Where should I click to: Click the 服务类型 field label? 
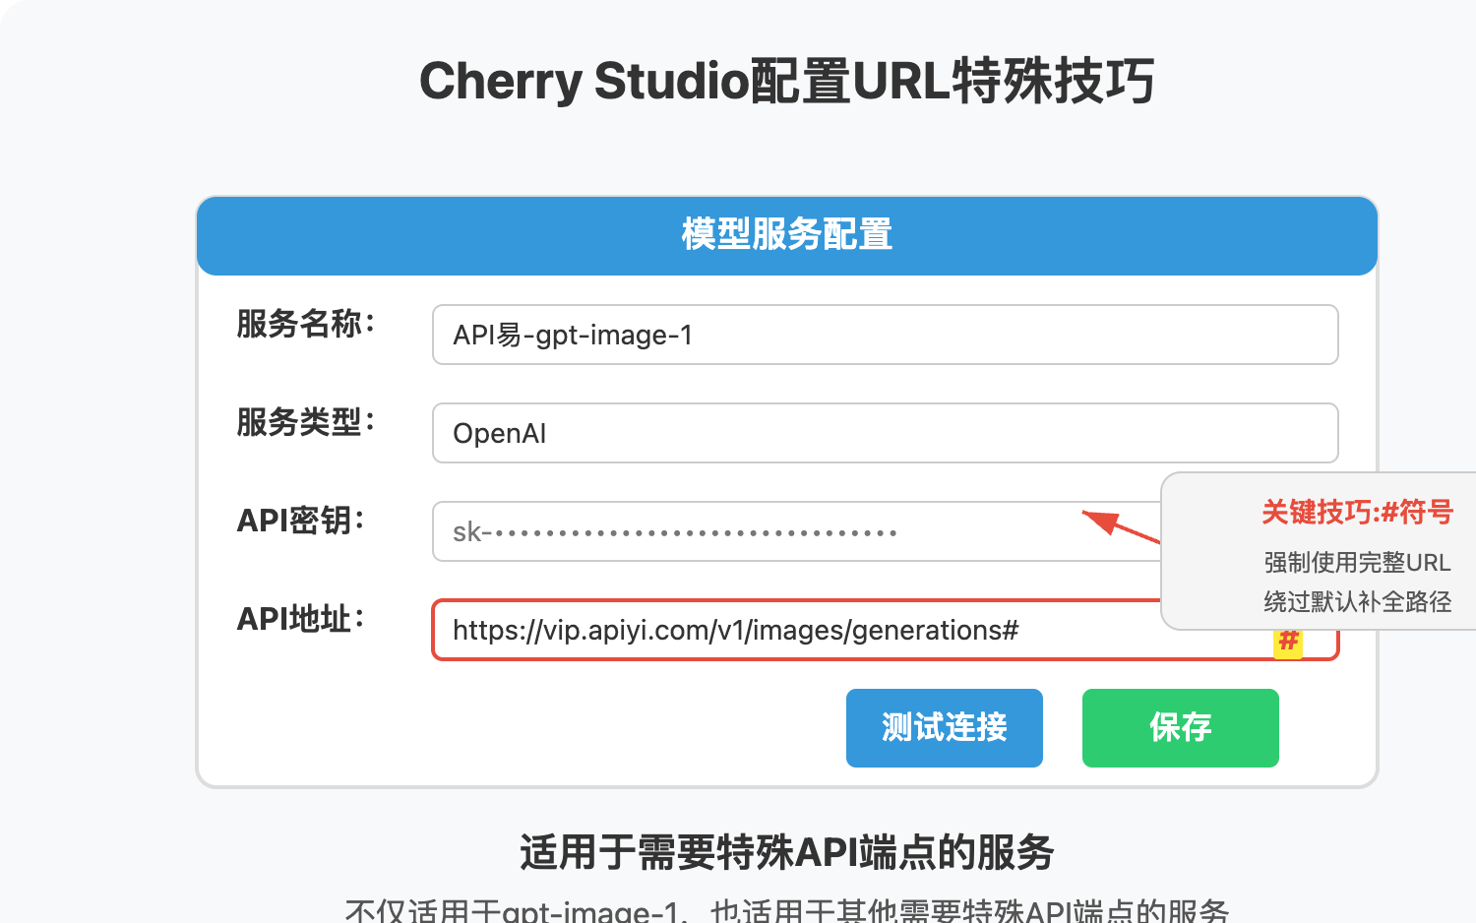pyautogui.click(x=302, y=423)
